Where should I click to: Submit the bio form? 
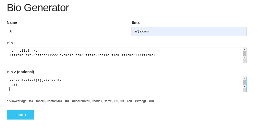click(20, 115)
